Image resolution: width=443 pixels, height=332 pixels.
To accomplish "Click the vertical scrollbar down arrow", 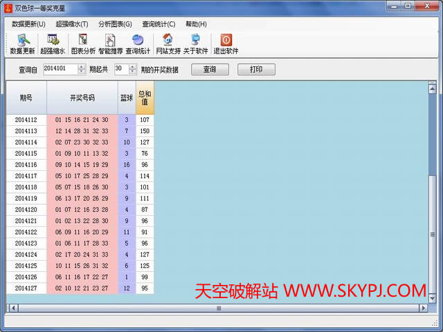I will pos(432,297).
